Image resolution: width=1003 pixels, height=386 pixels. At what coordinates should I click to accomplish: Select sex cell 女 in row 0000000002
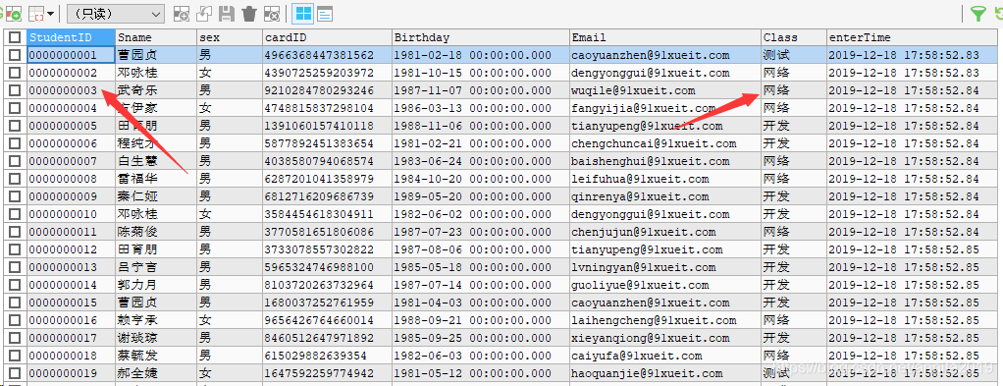[230, 73]
